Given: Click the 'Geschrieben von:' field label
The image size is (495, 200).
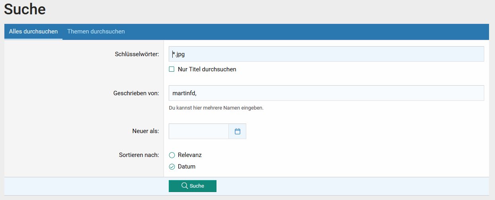Looking at the screenshot, I should tap(136, 93).
